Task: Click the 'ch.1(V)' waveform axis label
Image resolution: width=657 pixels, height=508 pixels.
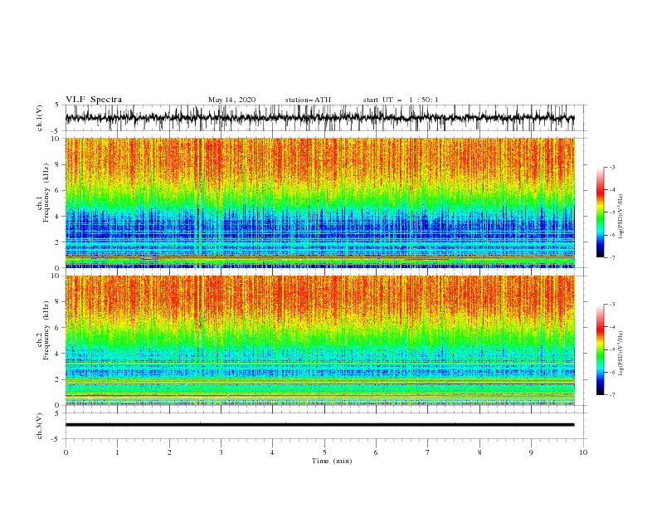Action: pos(40,118)
